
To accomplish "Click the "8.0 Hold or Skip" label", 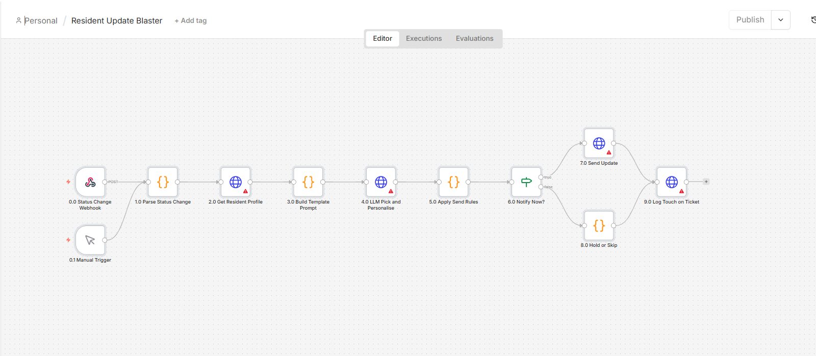I will (x=599, y=245).
